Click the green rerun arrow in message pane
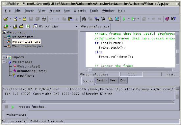This screenshot has width=181, height=125. click(13, 107)
